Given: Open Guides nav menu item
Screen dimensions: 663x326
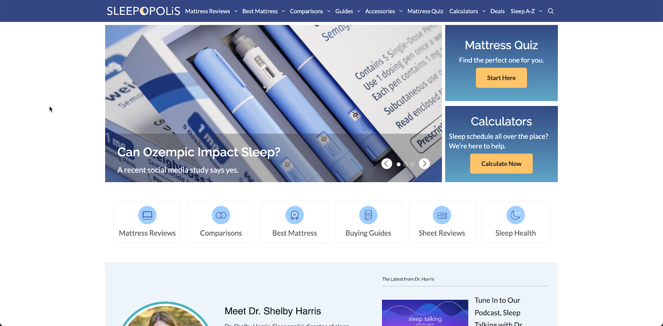Looking at the screenshot, I should (x=344, y=11).
